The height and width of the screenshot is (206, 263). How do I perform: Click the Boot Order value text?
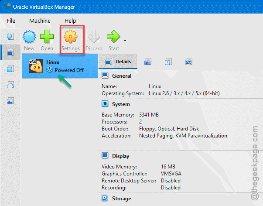pos(169,129)
